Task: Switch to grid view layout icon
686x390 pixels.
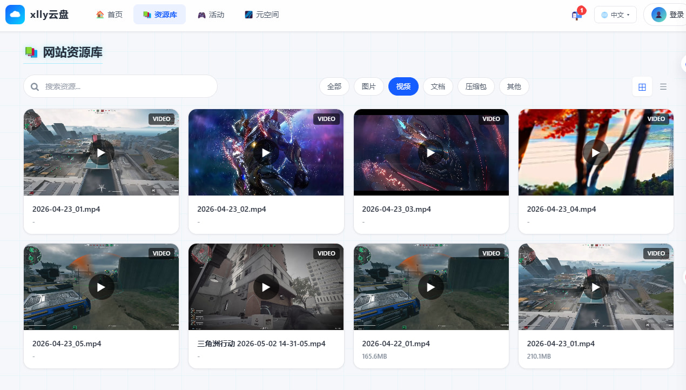Action: tap(642, 86)
